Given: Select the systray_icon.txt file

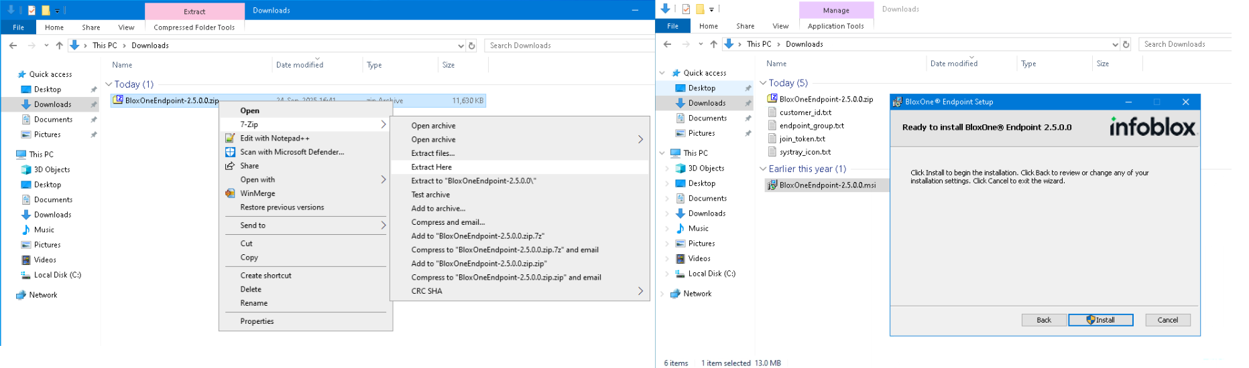Looking at the screenshot, I should pos(805,153).
